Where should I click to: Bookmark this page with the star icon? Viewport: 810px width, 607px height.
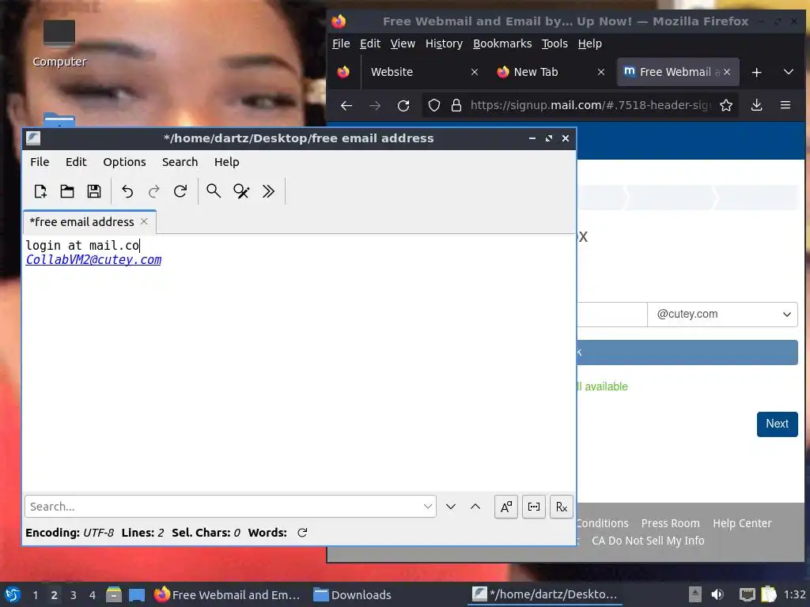click(726, 105)
